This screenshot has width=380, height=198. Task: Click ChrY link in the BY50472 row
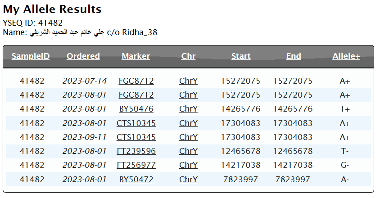188,180
